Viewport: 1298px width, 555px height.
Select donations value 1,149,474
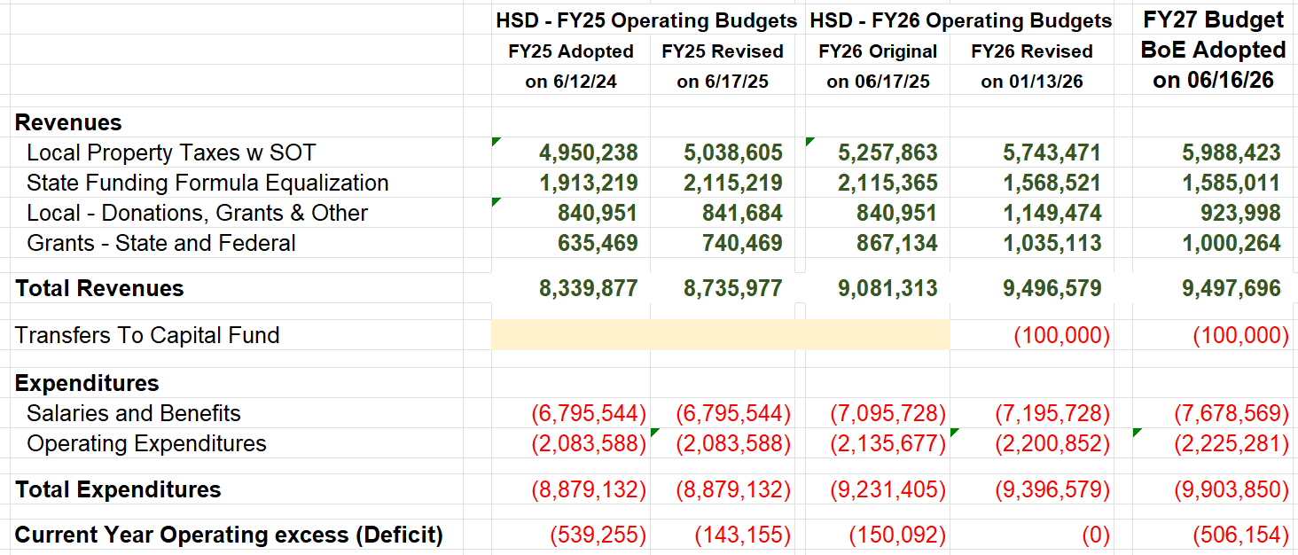click(x=1052, y=213)
